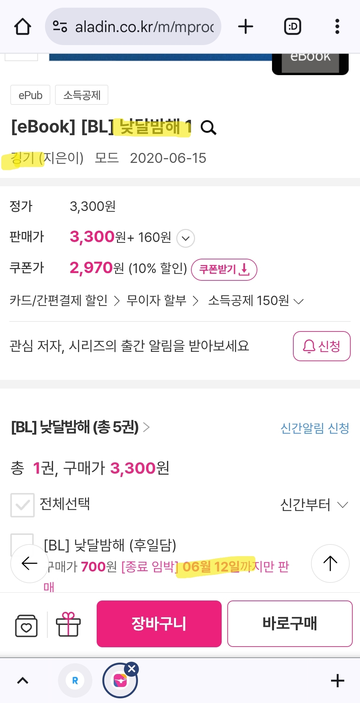Tap the scroll-to-top arrow button
The image size is (360, 703).
click(x=330, y=563)
